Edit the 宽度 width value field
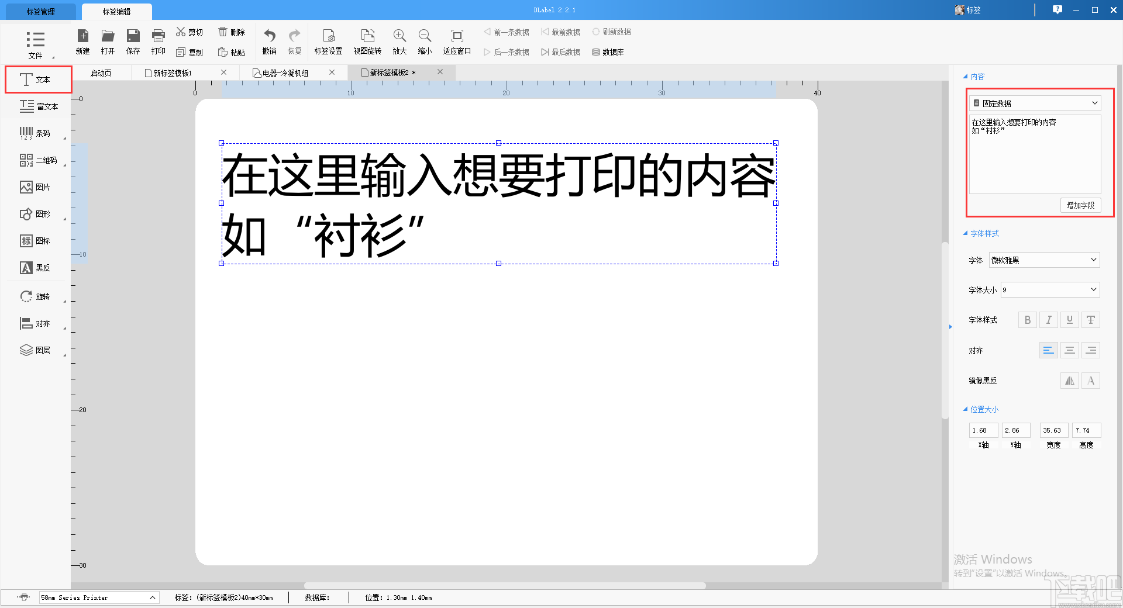 tap(1053, 430)
